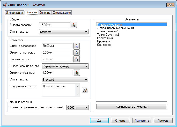This screenshot has height=127, width=177.
Task: Click pick icon beside Высота текста field
Action: click(x=76, y=59)
